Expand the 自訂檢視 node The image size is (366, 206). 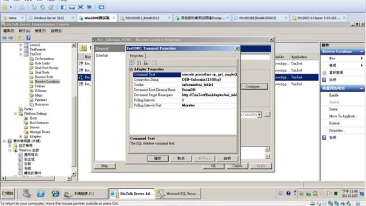(x=10, y=146)
